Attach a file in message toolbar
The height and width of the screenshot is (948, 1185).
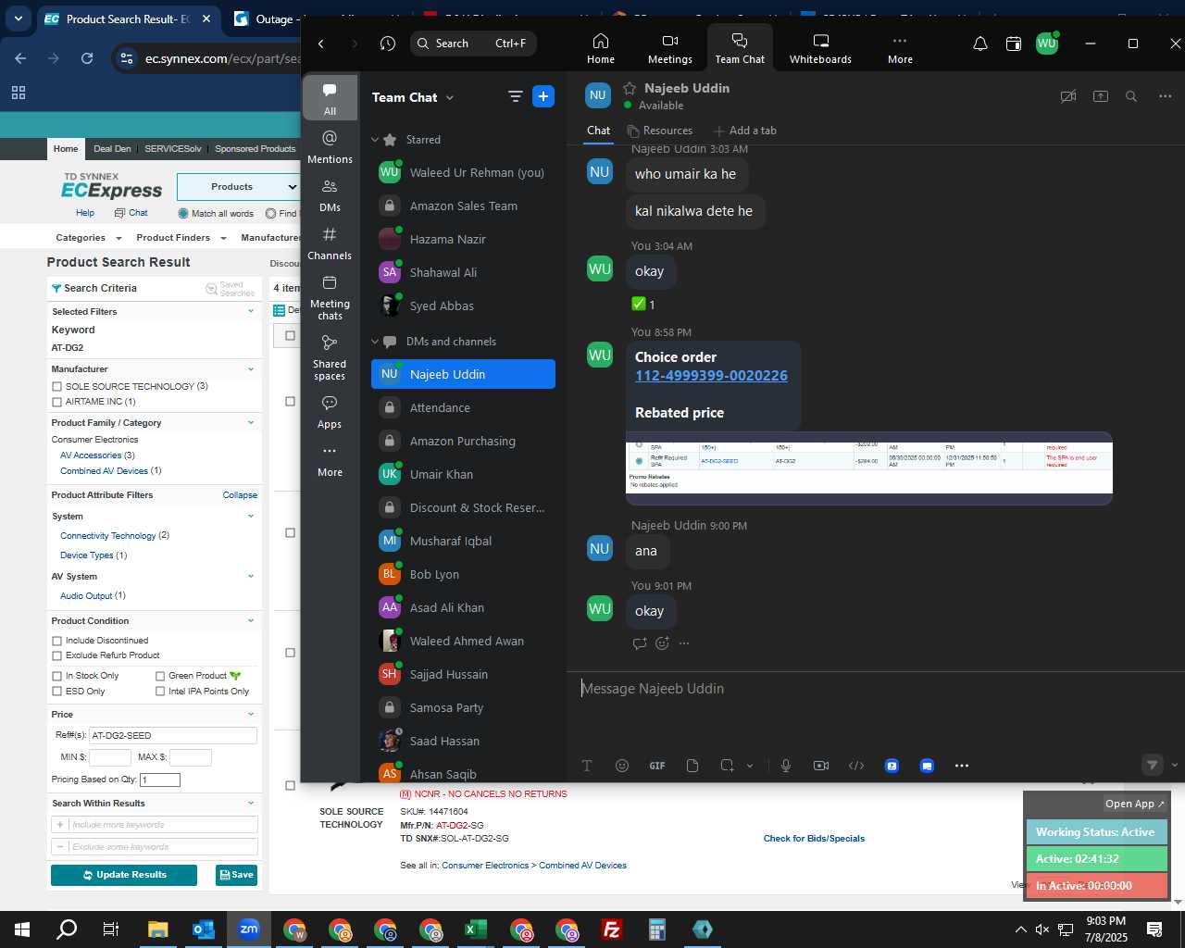(x=692, y=766)
